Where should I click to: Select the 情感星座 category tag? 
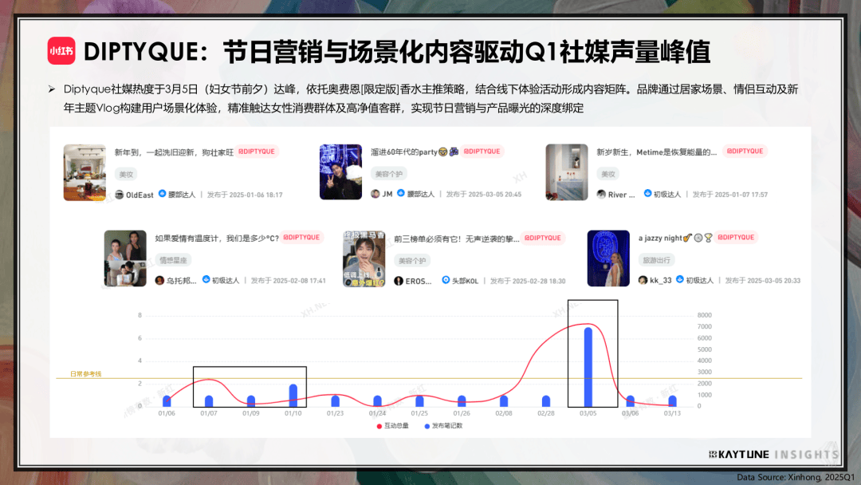(x=173, y=260)
